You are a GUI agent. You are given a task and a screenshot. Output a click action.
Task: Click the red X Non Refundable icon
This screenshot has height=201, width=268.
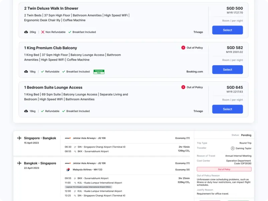click(43, 32)
